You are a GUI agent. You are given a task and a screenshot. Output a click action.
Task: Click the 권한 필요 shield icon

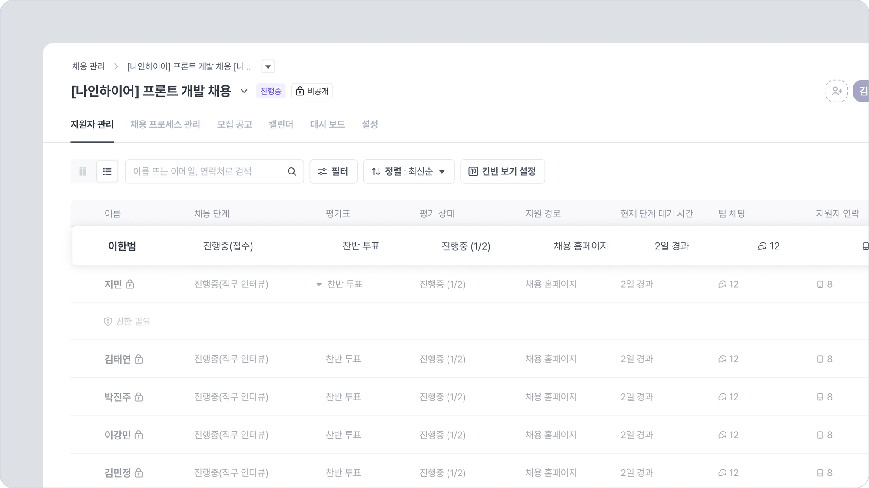coord(108,321)
